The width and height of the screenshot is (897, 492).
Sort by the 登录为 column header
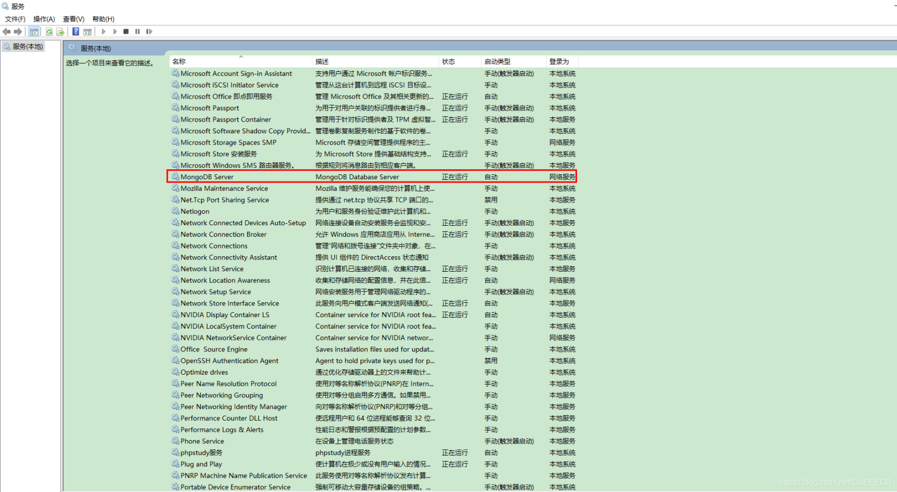[562, 61]
